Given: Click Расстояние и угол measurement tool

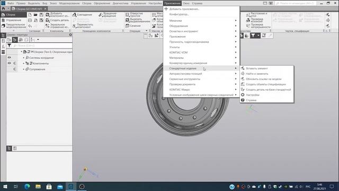Looking at the screenshot, I should click(x=257, y=15).
